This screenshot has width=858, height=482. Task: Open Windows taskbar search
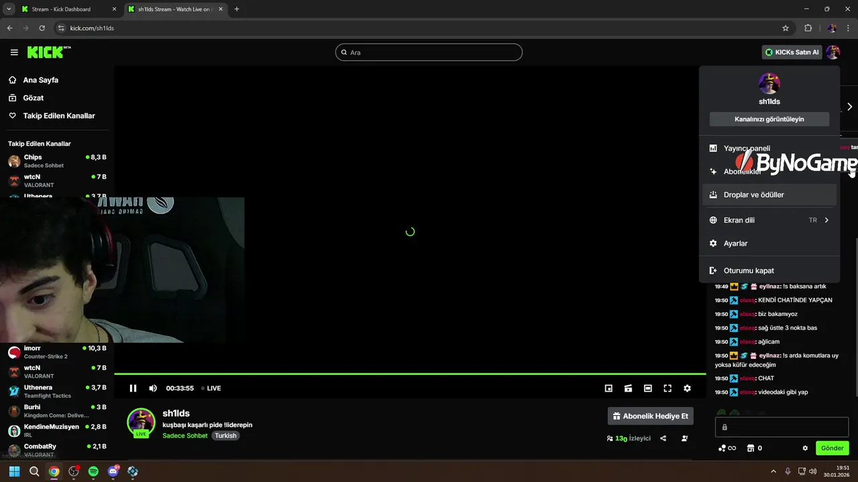pos(34,471)
